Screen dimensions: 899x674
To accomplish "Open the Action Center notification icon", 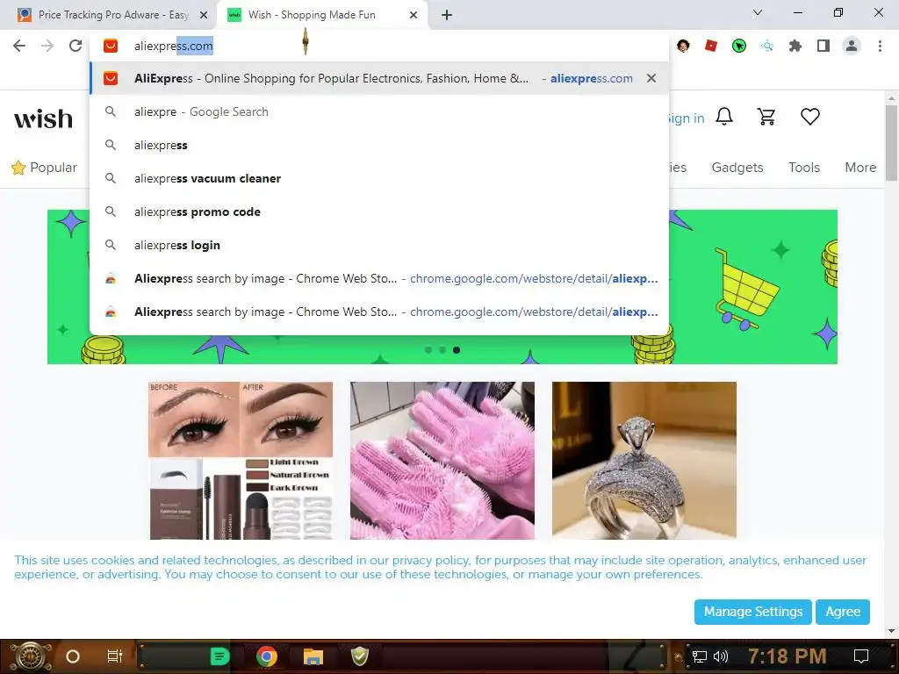I will pyautogui.click(x=861, y=656).
